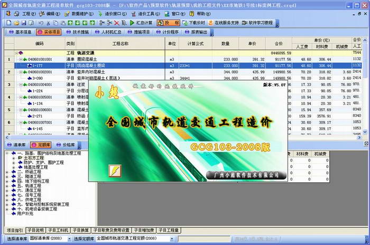This screenshot has height=245, width=370.
Task: Save the project with the floppy icon
Action: (x=24, y=23)
